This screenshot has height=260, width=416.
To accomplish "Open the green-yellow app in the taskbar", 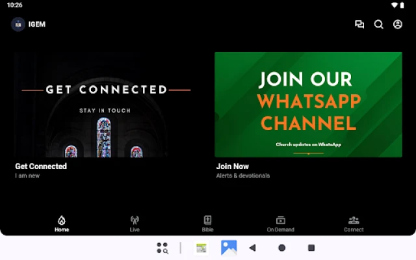I will click(x=201, y=248).
